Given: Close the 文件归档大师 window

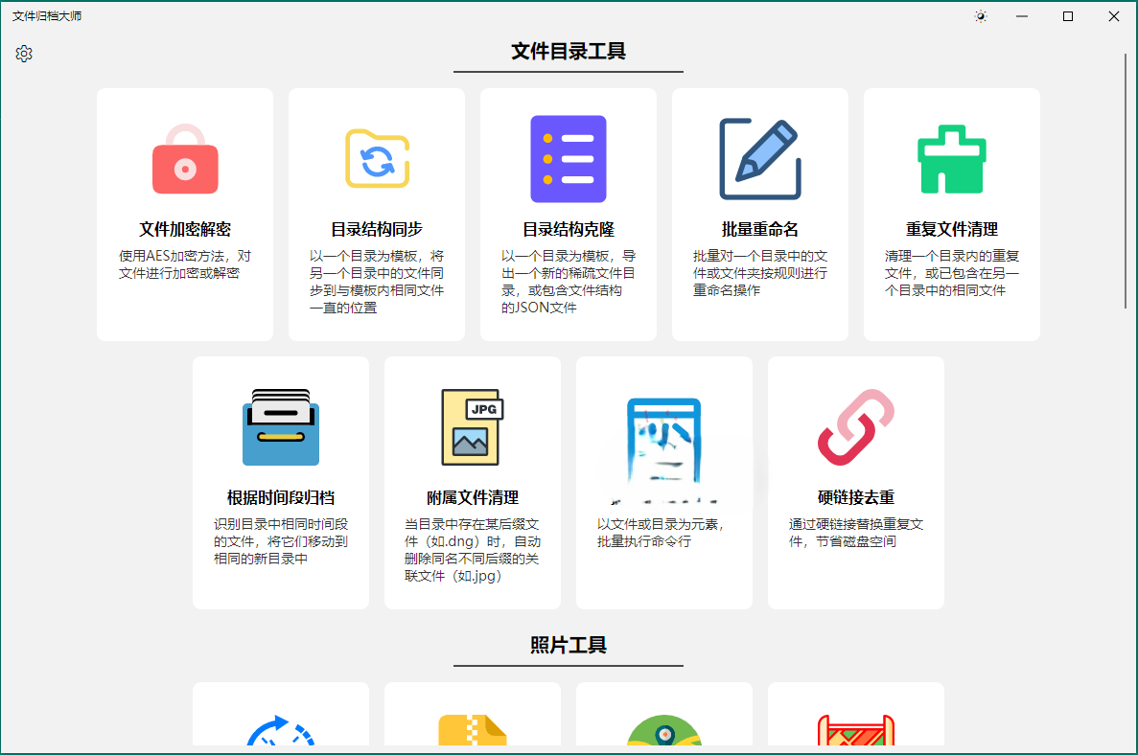Looking at the screenshot, I should pyautogui.click(x=1114, y=16).
